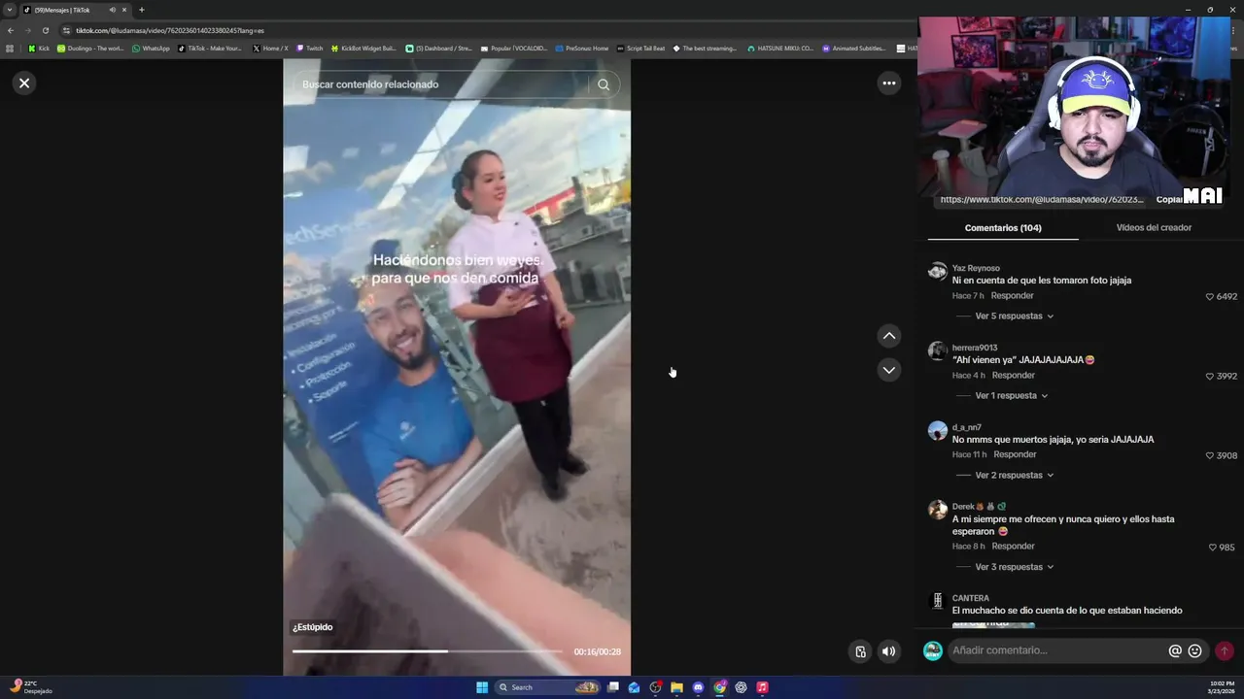Open the Twitch bookmark
1244x699 pixels.
pos(310,49)
